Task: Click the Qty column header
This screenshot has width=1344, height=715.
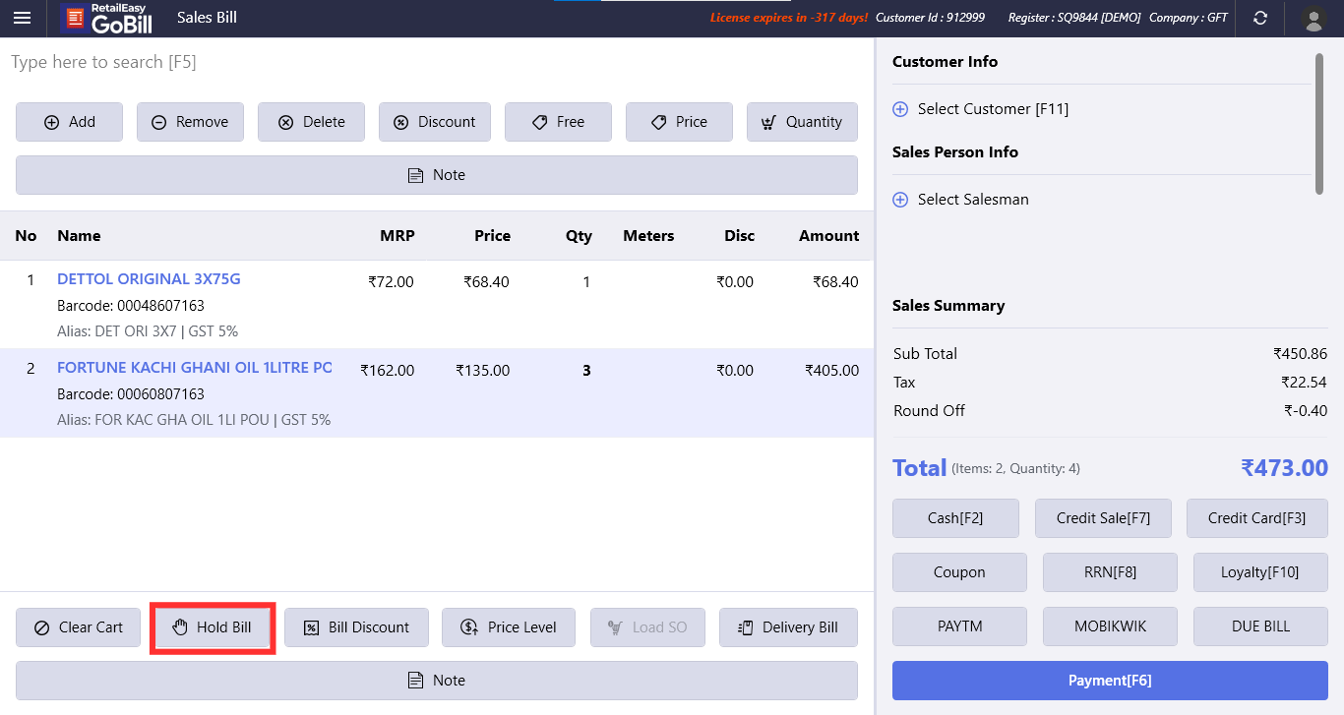Action: pos(580,236)
